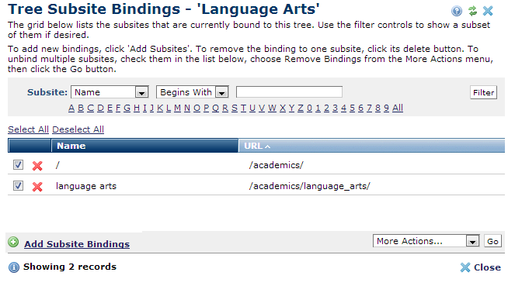Click the info icon beside Showing 2 records
The width and height of the screenshot is (508, 286).
coord(14,267)
